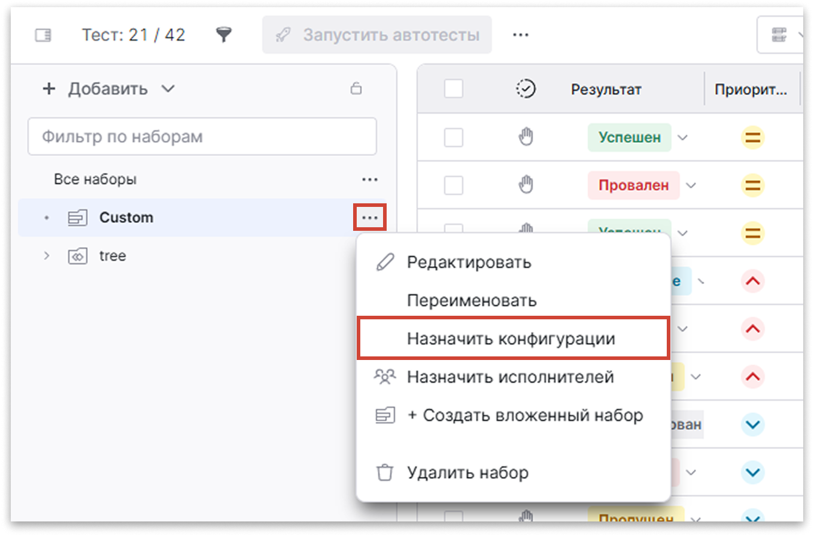
Task: Click medium priority icon in first row
Action: point(753,138)
